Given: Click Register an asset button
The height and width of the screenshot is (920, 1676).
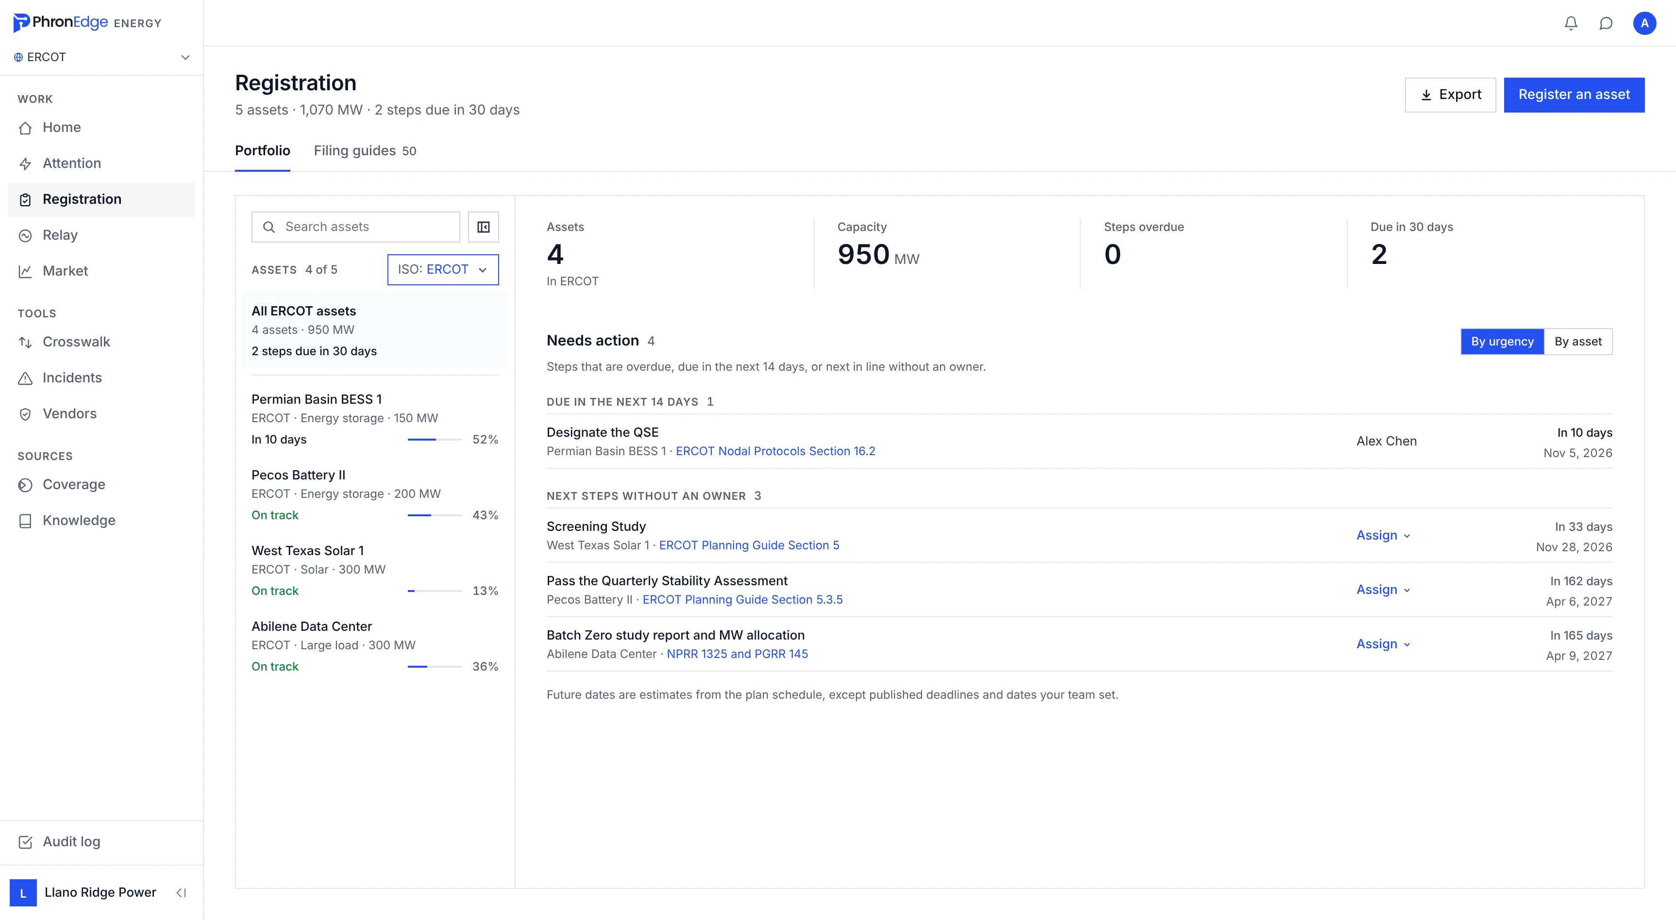Looking at the screenshot, I should click(1574, 95).
